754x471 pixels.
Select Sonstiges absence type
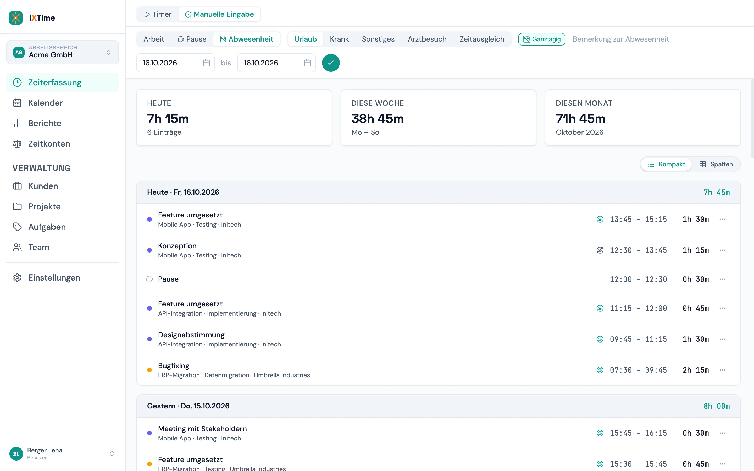tap(378, 39)
